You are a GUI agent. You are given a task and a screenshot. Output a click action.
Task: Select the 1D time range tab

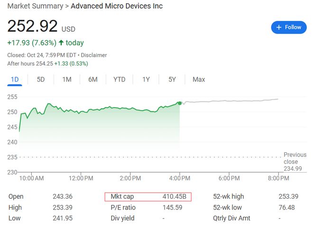tap(15, 79)
